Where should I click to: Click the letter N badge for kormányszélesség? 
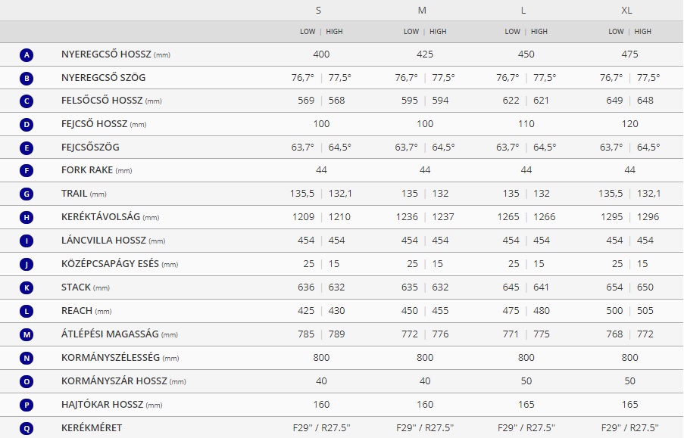[x=27, y=358]
